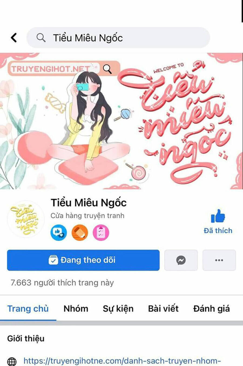Viewport: 243px width, 366px height.
Task: Open Messenger with the page
Action: pos(181,260)
